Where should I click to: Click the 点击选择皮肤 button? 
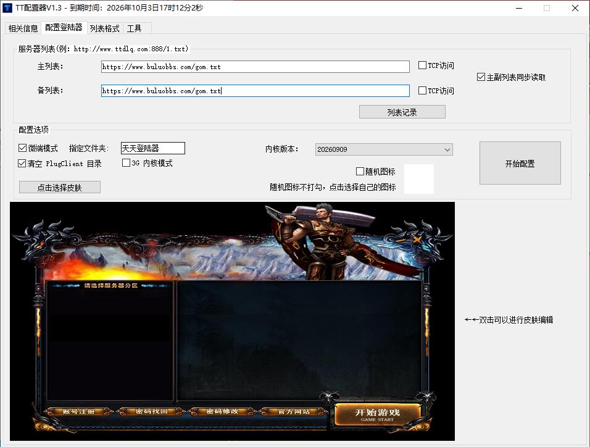pos(60,188)
